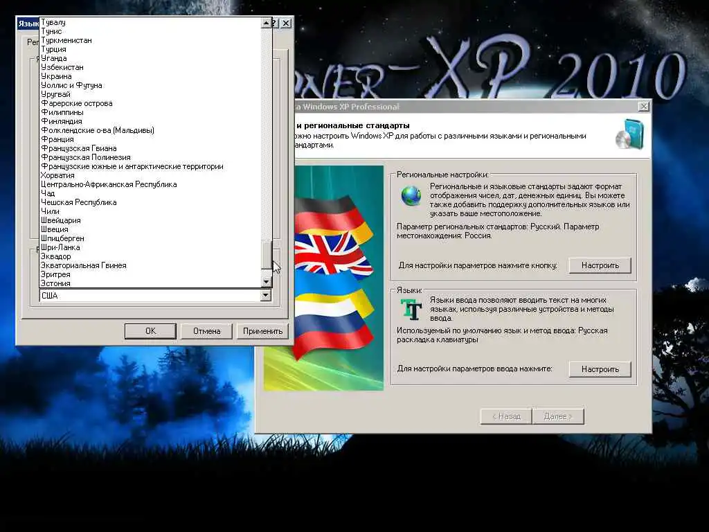This screenshot has height=532, width=709.
Task: Pick Филиппины in the list
Action: [x=150, y=112]
